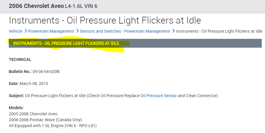The height and width of the screenshot is (133, 265).
Task: Click the All Equipped with 1.6L Engine line
Action: pyautogui.click(x=53, y=126)
